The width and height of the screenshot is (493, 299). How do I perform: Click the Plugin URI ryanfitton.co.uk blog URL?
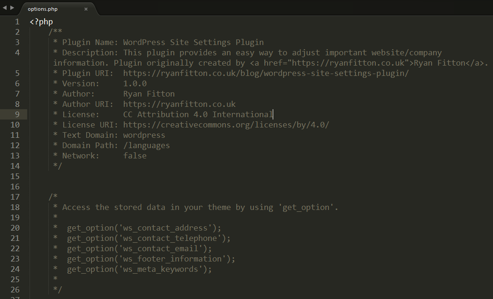pos(266,73)
